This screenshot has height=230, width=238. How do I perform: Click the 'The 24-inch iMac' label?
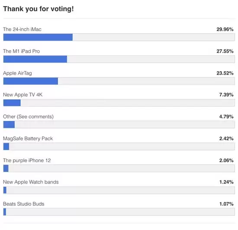(22, 29)
